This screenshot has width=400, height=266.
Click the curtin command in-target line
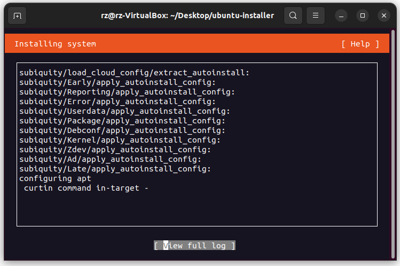click(85, 188)
